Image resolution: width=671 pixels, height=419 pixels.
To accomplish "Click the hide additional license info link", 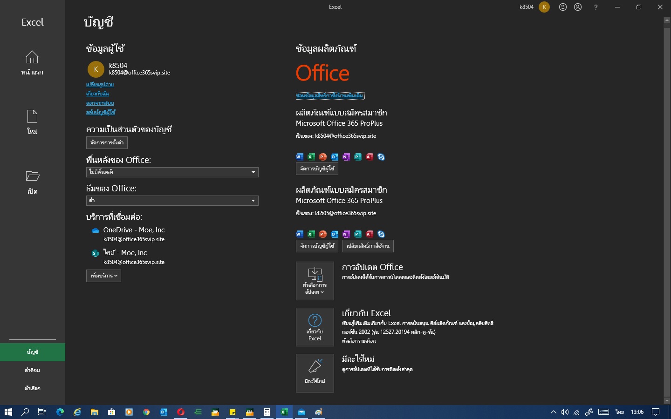I will tap(330, 96).
